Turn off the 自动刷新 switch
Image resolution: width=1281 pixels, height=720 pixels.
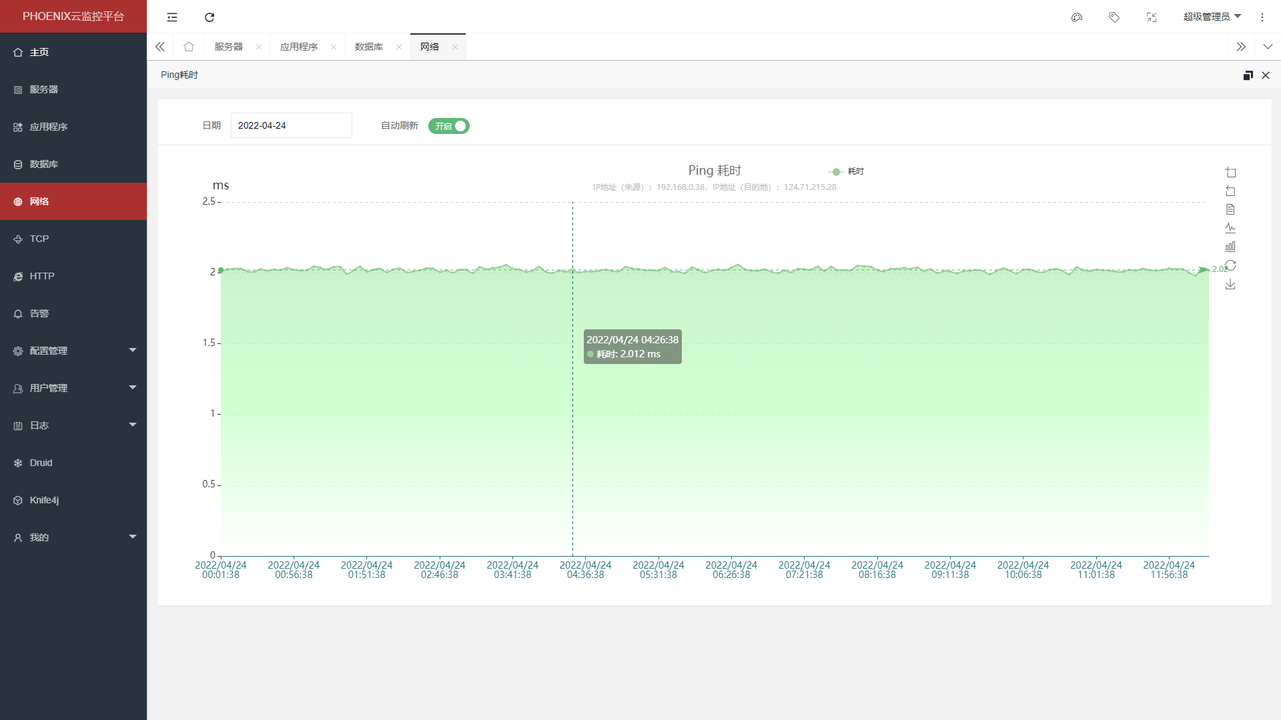(x=449, y=126)
